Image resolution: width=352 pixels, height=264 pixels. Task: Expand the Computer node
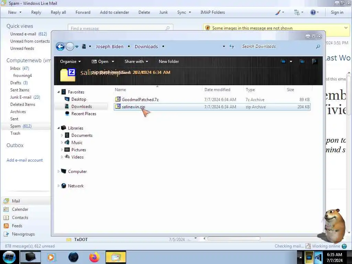[x=58, y=171]
